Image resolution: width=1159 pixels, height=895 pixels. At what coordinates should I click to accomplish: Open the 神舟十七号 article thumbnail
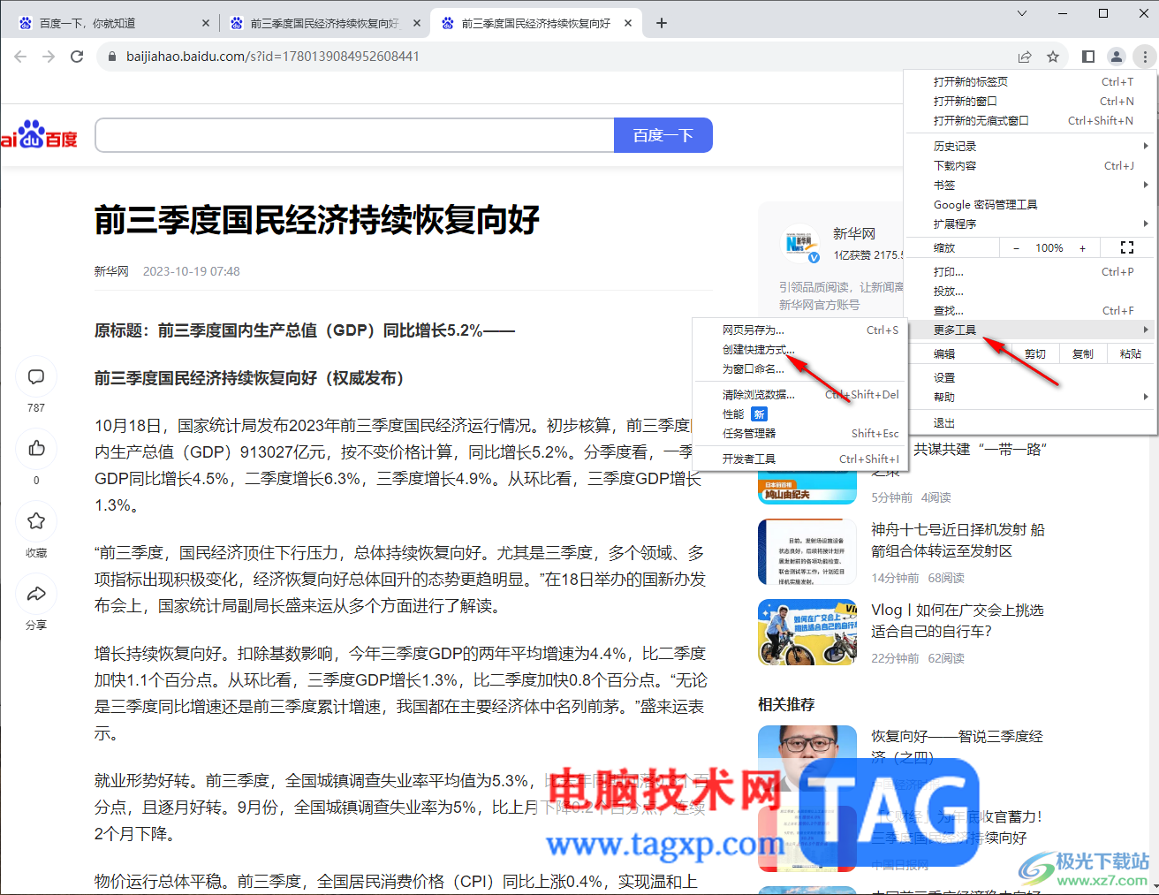(807, 552)
